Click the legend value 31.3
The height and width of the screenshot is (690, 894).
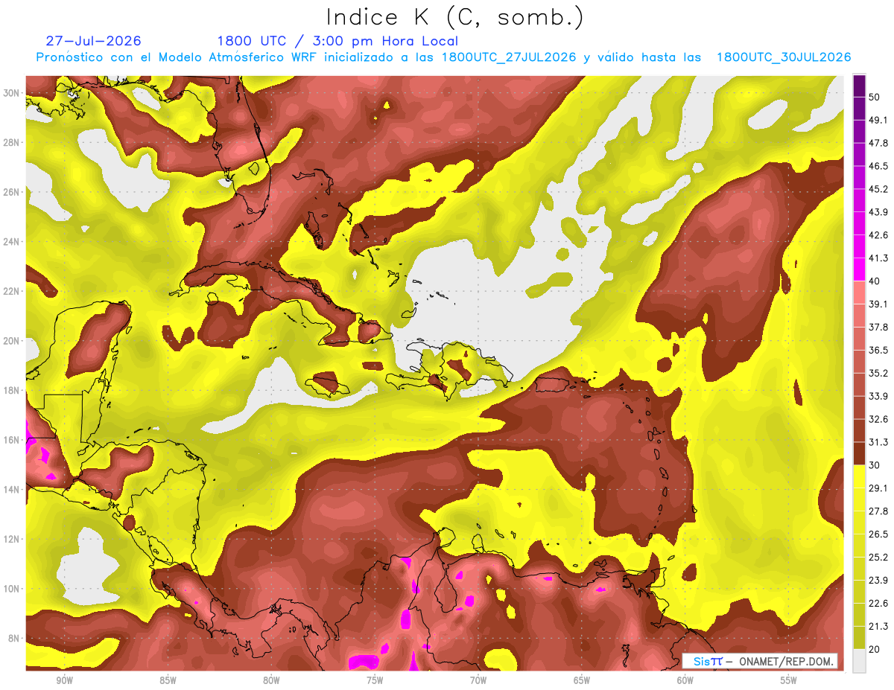click(878, 442)
